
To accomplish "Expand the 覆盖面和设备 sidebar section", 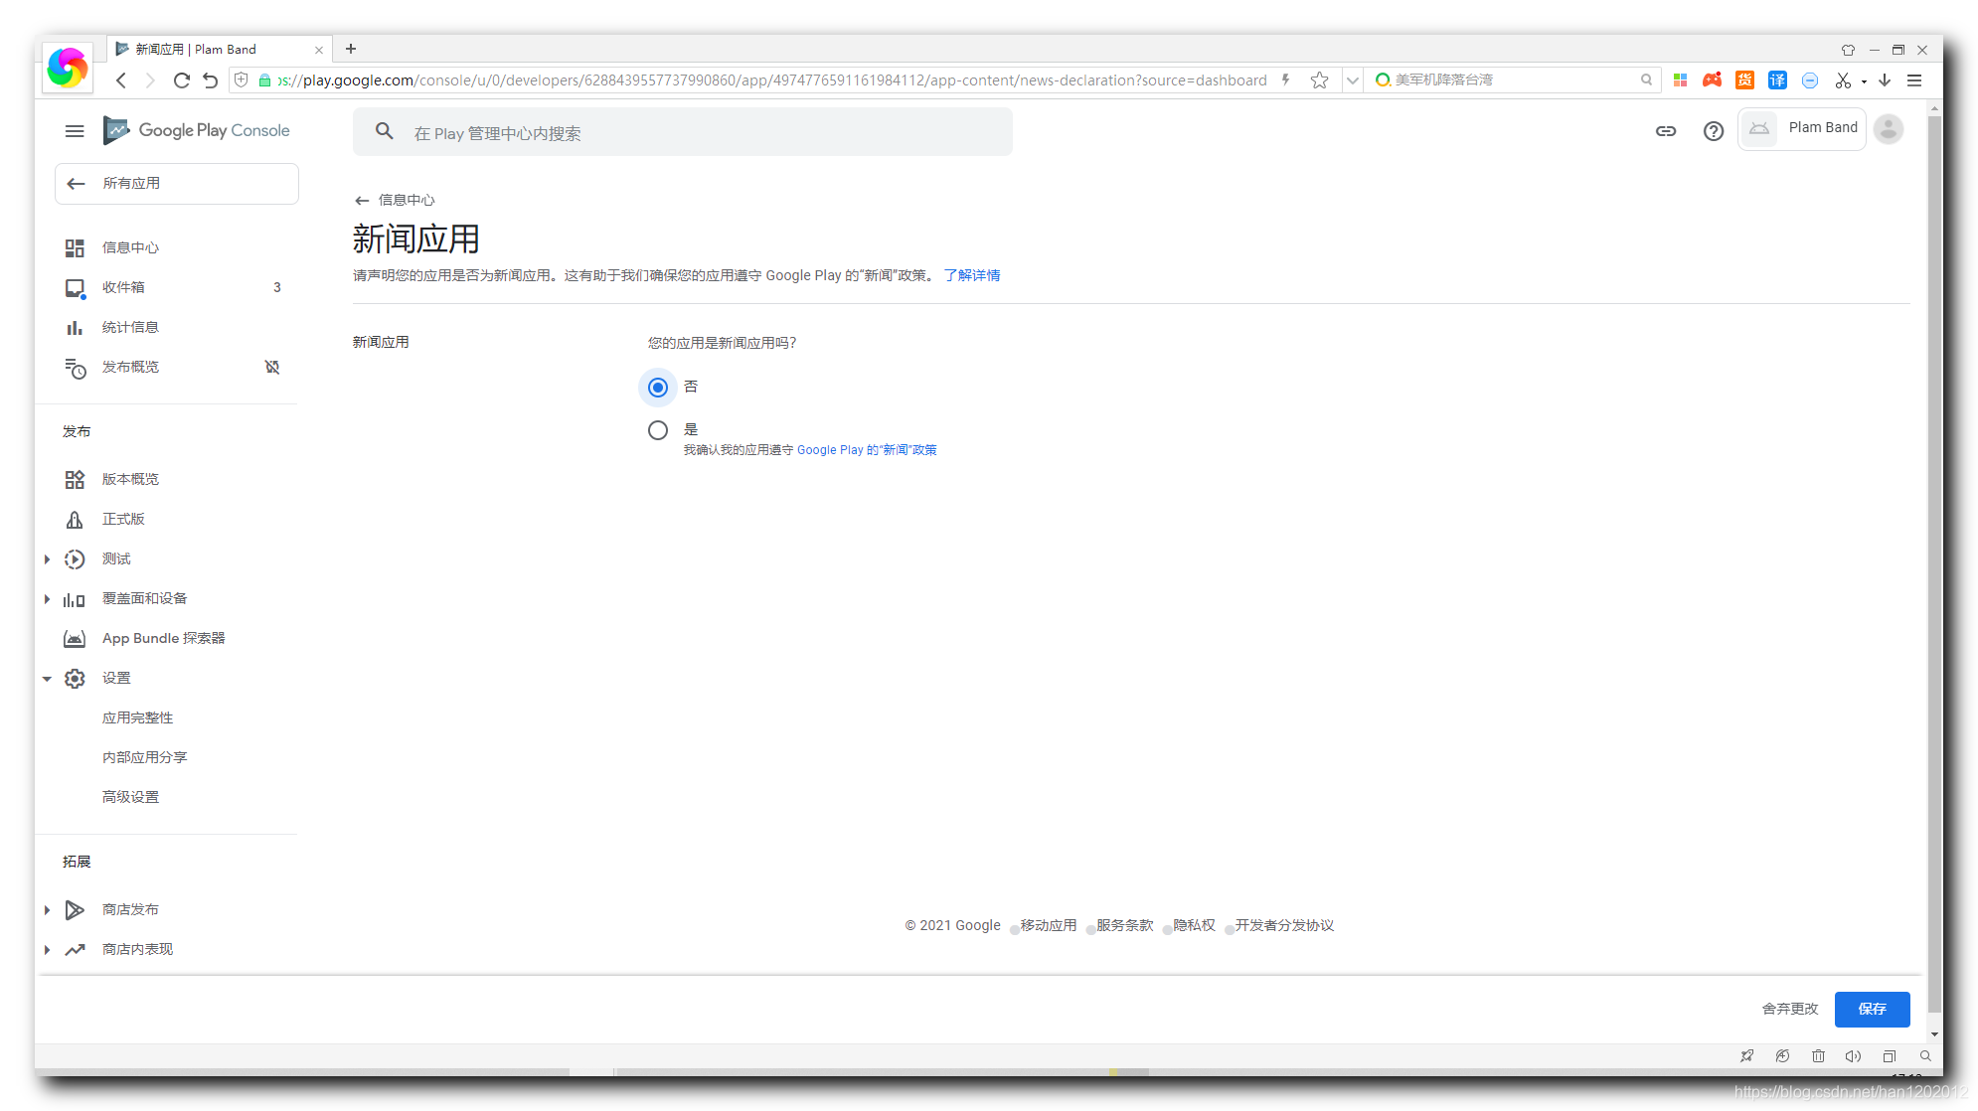I will point(47,599).
